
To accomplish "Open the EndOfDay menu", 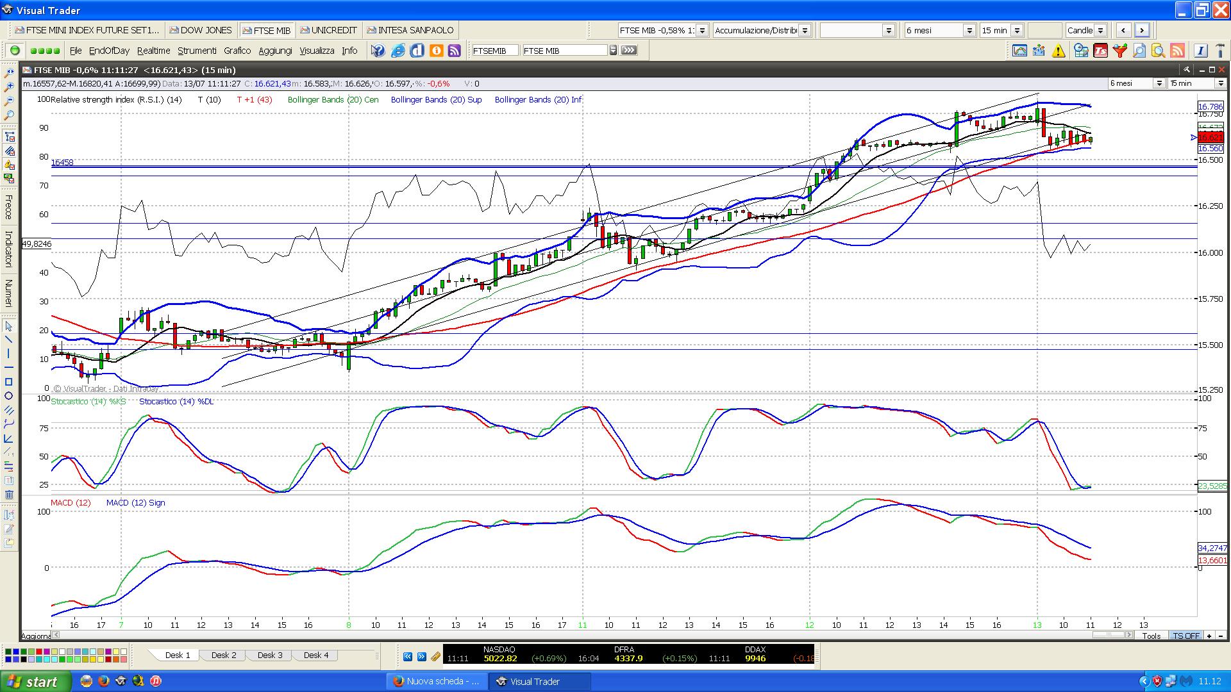I will coord(109,51).
